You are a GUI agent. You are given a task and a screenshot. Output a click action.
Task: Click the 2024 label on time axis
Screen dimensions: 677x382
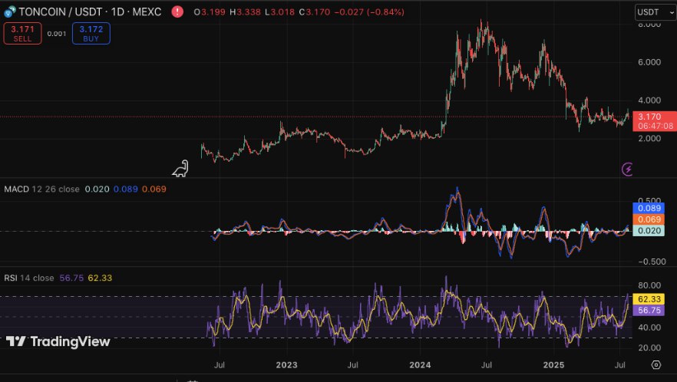[x=420, y=365]
